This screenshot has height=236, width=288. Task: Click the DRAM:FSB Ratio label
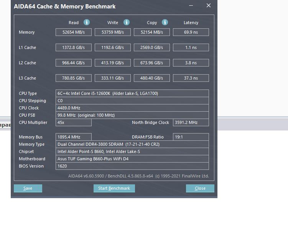148,137
